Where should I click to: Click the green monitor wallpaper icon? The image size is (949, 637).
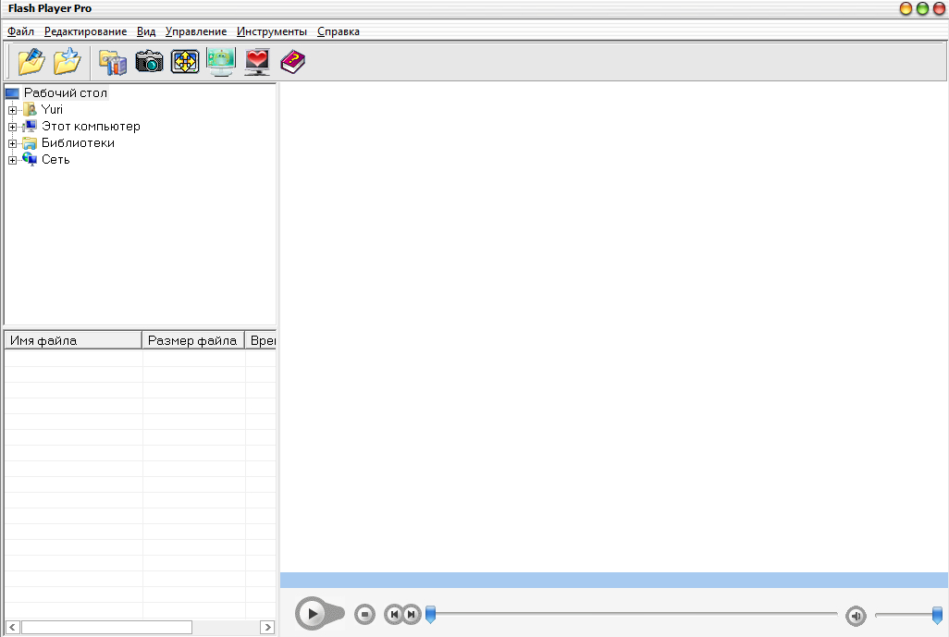221,62
